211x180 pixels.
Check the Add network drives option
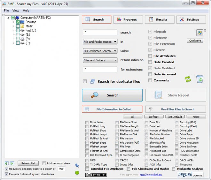[x=44, y=163]
